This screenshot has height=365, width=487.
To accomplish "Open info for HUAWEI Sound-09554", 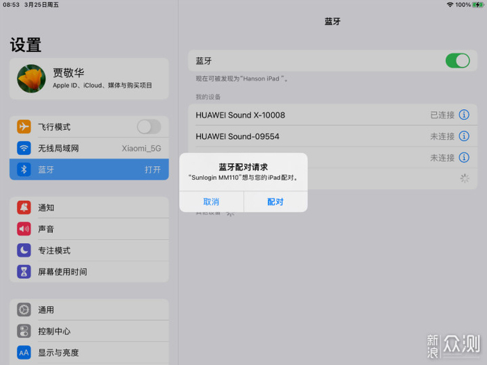I will pyautogui.click(x=464, y=136).
